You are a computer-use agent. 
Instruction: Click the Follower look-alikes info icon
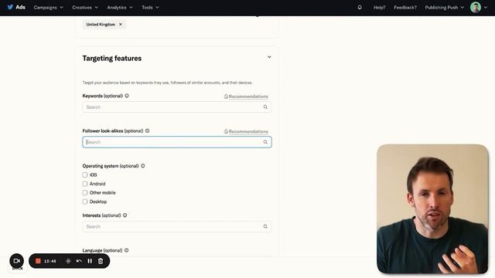pyautogui.click(x=148, y=131)
